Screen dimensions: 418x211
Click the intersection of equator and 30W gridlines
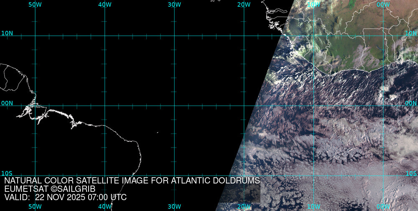(x=174, y=105)
